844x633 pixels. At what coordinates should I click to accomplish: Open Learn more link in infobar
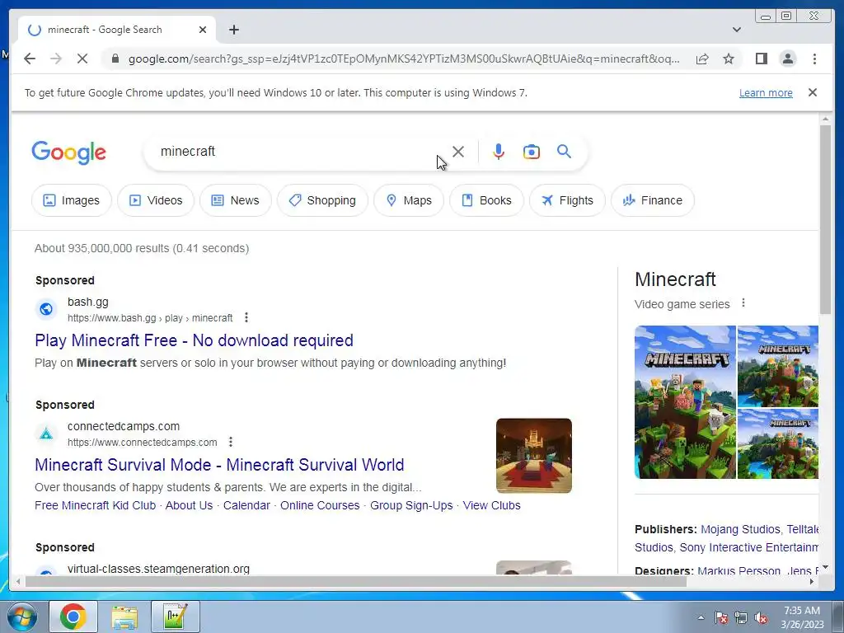(x=766, y=92)
